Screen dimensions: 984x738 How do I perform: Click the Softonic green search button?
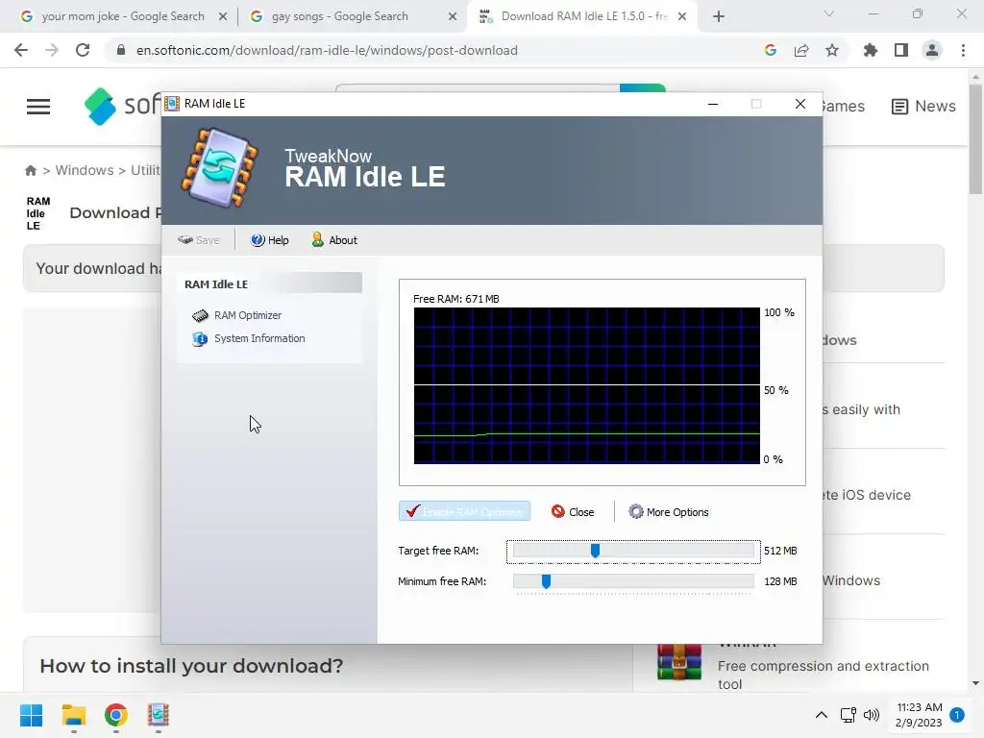pyautogui.click(x=643, y=87)
